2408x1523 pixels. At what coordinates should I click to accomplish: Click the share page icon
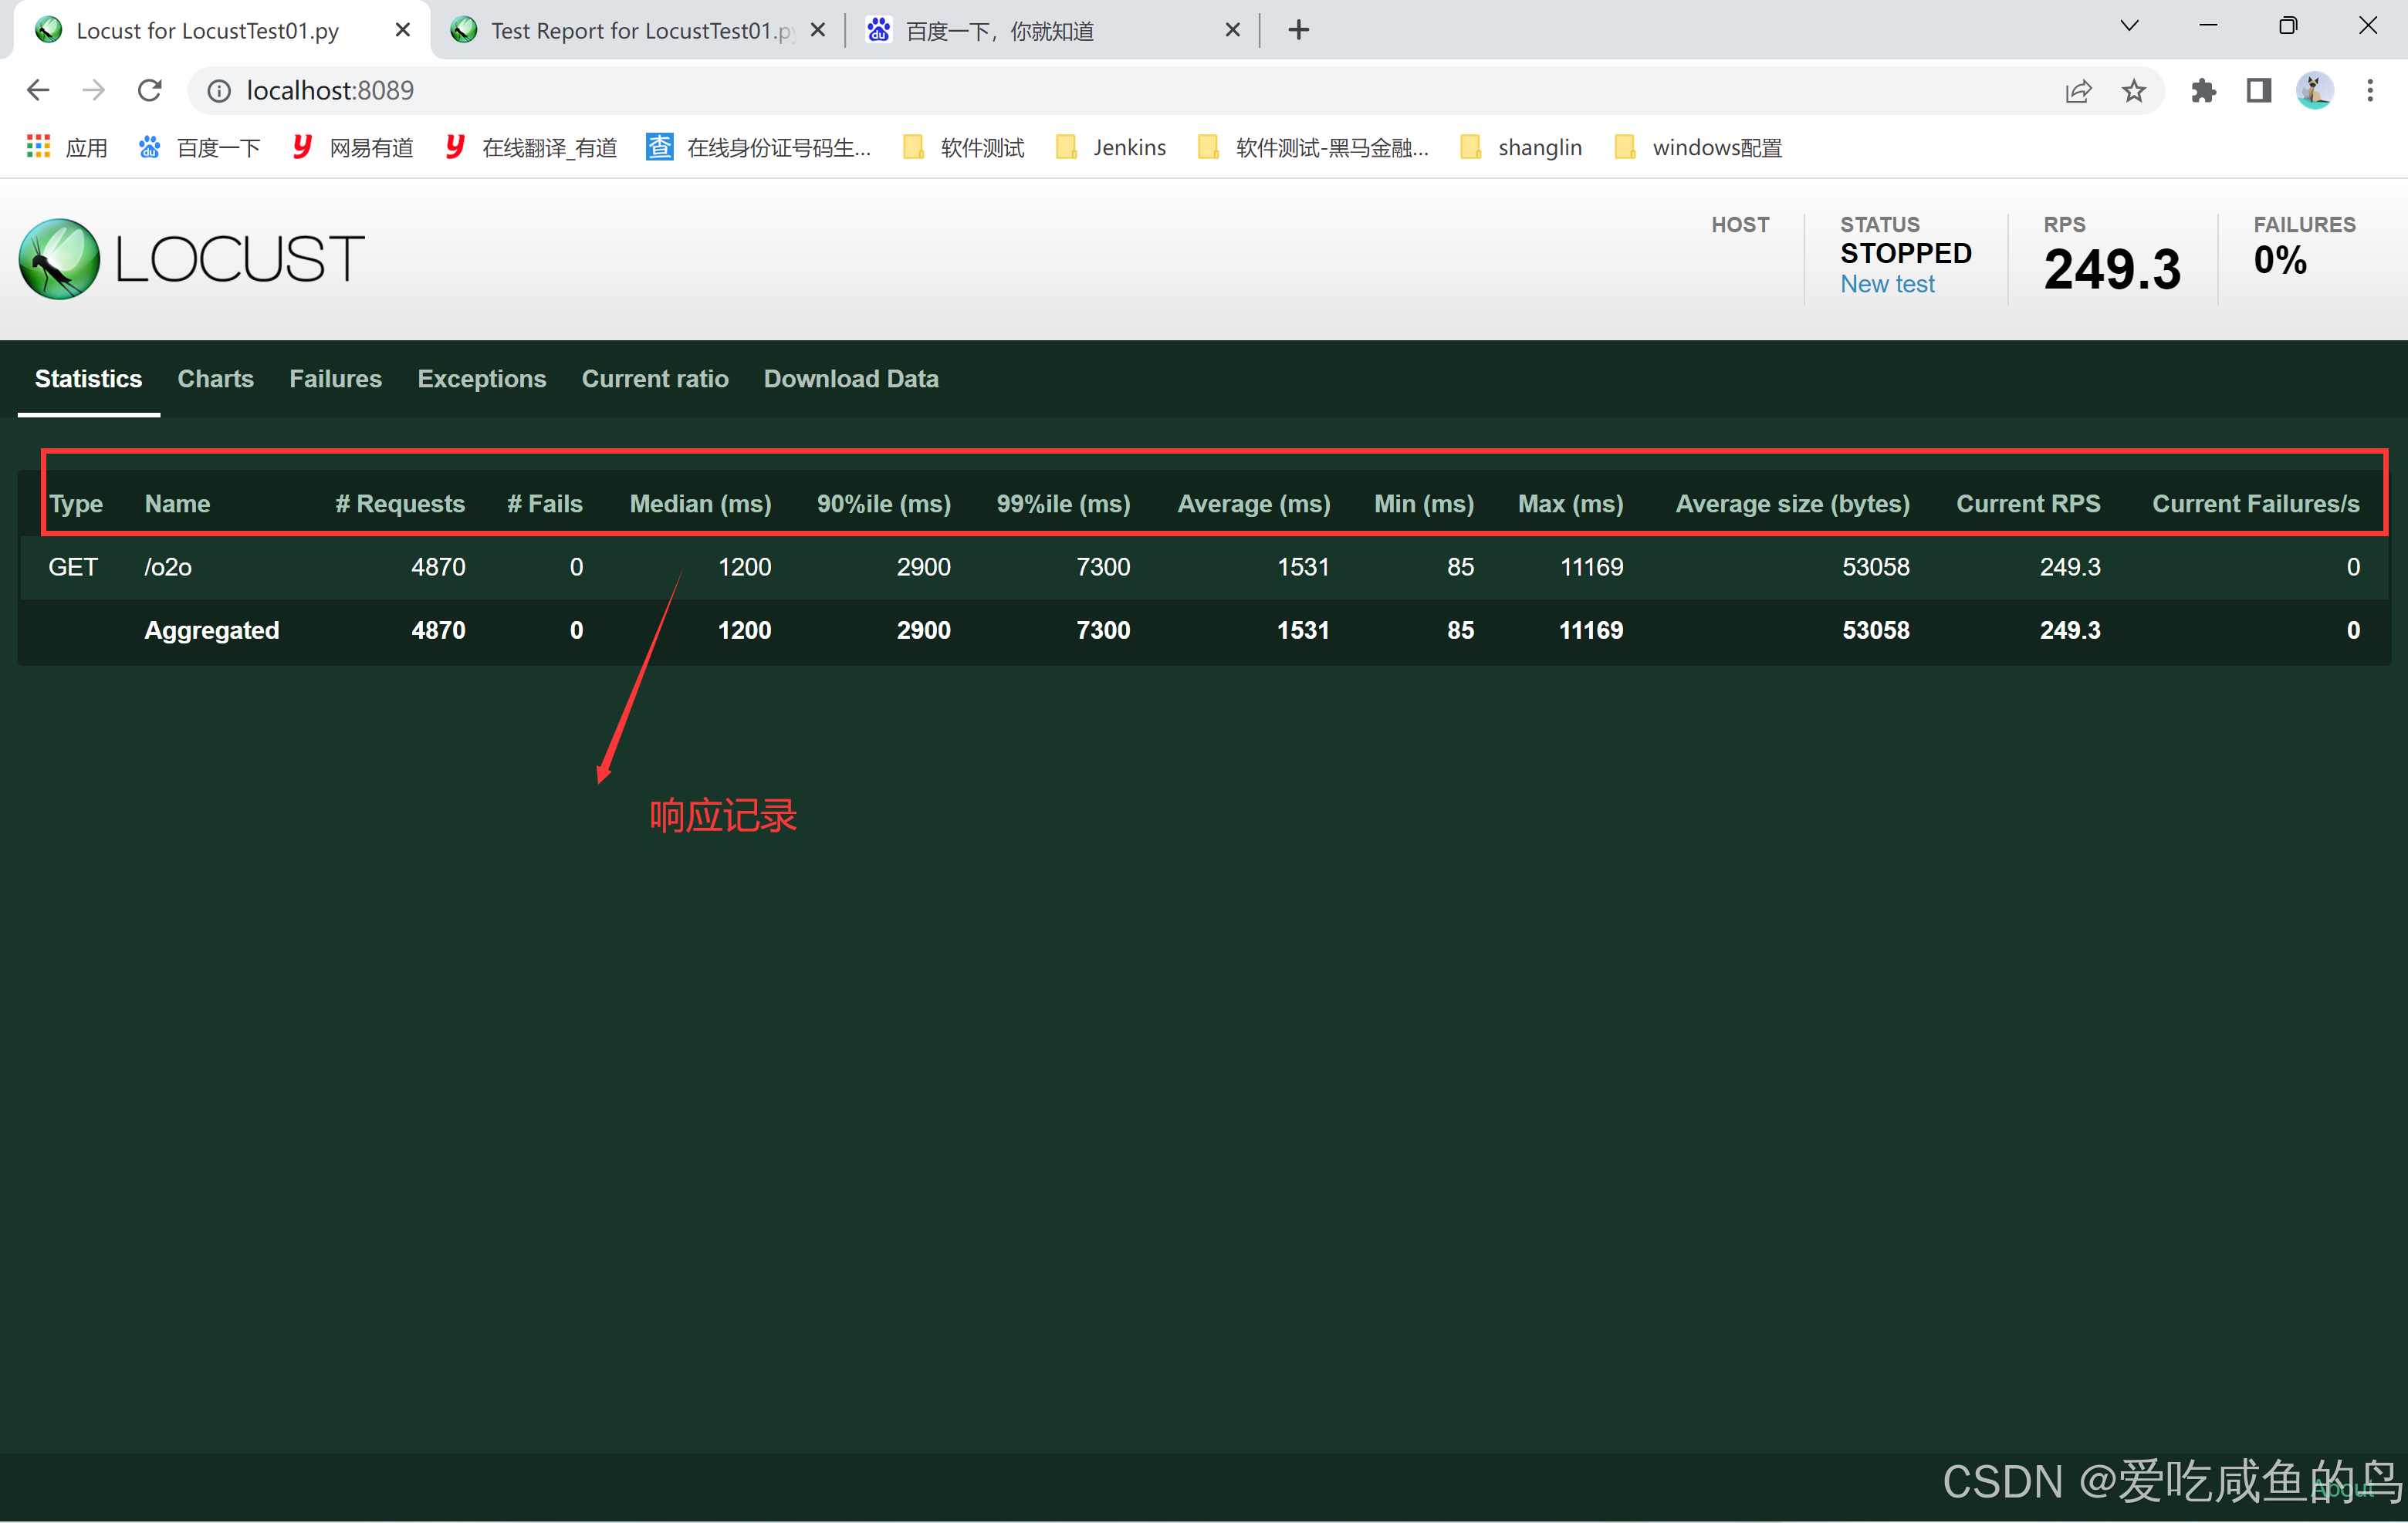2078,91
